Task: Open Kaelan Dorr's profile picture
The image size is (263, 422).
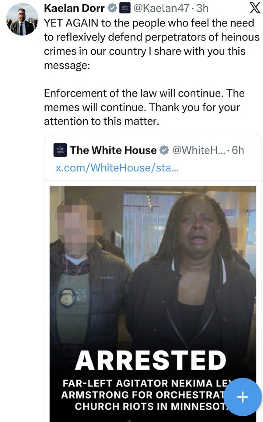Action: 22,20
